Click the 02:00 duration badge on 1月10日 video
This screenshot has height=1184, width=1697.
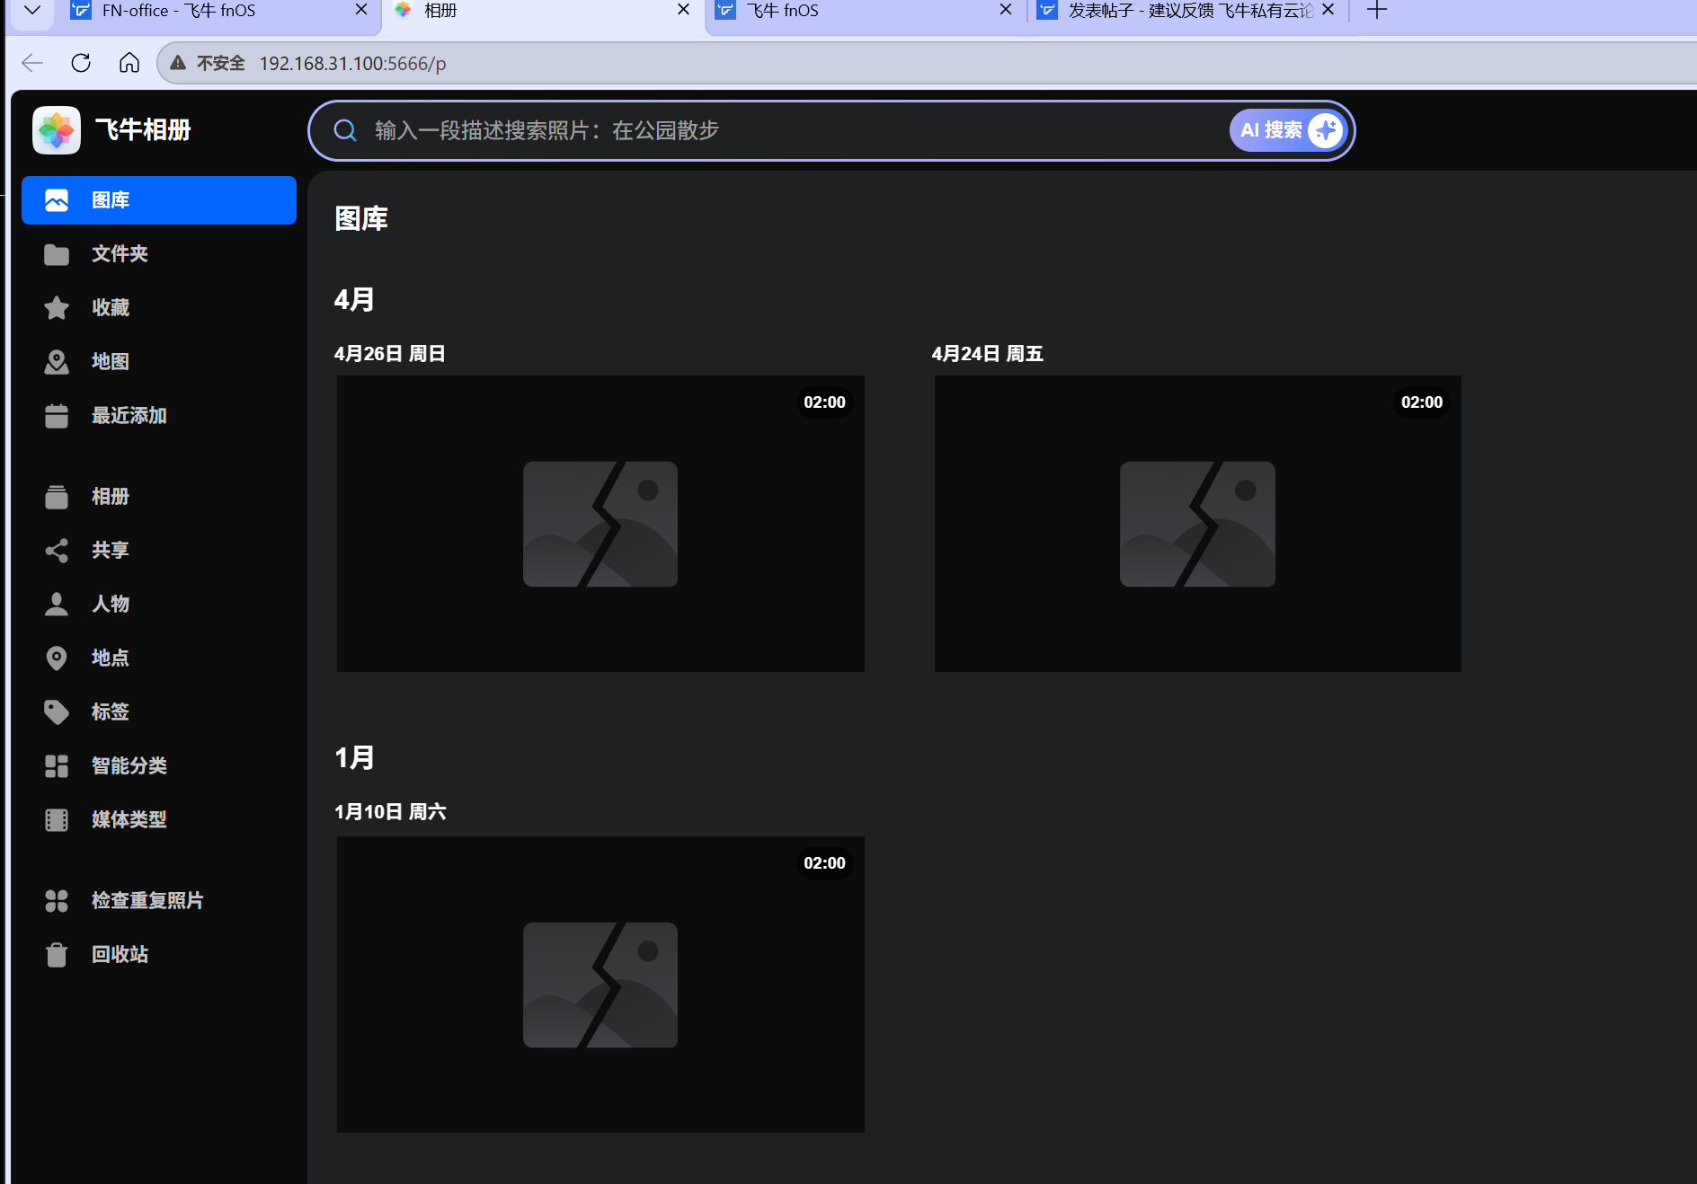click(824, 863)
